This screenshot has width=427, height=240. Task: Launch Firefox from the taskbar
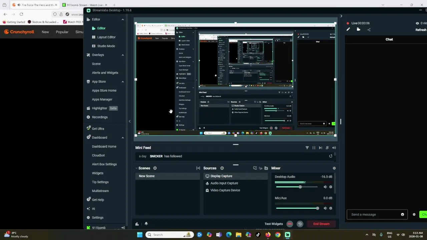click(268, 235)
